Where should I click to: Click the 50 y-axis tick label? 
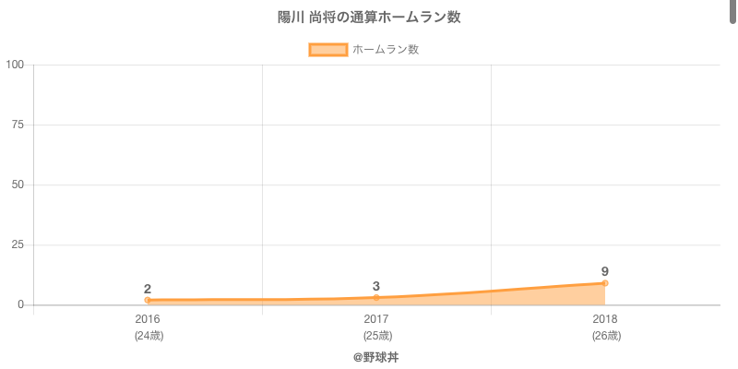[x=18, y=184]
